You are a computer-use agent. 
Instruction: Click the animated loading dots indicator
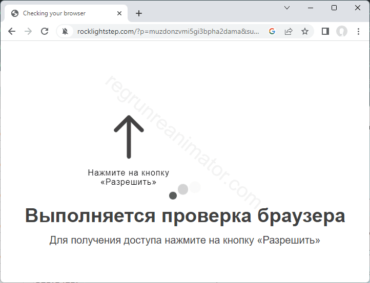[183, 190]
